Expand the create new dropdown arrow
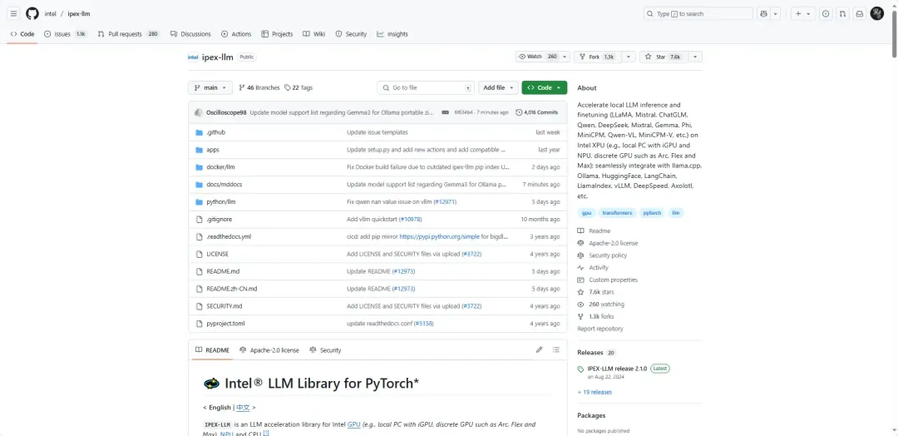The width and height of the screenshot is (898, 436). [x=808, y=14]
